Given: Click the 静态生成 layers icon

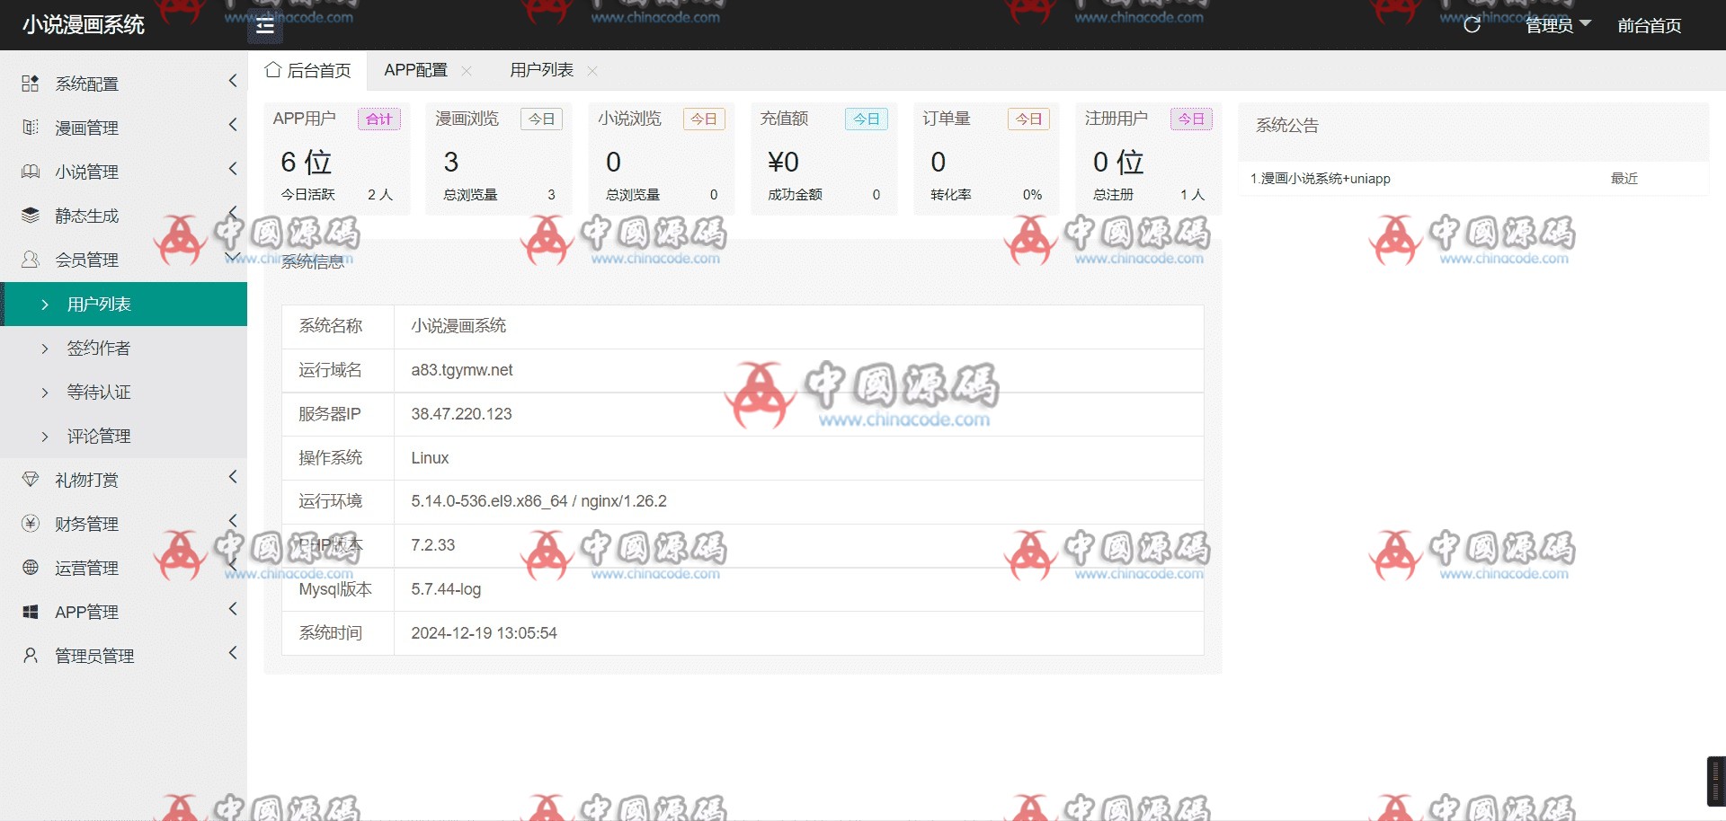Looking at the screenshot, I should point(30,216).
